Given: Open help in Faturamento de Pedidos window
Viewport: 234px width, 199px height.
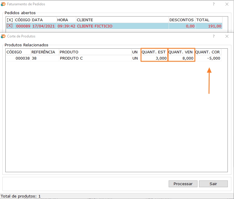Looking at the screenshot, I should [x=214, y=4].
